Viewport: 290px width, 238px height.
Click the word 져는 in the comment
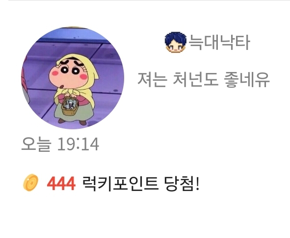pos(153,80)
